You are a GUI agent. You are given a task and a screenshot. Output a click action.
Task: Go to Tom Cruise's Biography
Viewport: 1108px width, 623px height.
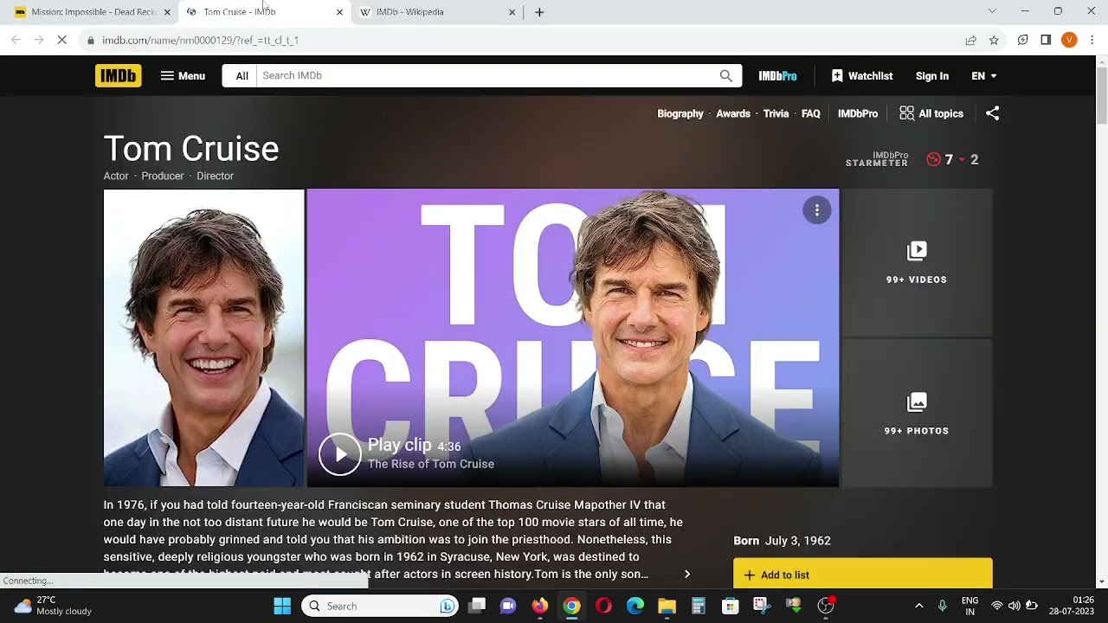(x=680, y=113)
